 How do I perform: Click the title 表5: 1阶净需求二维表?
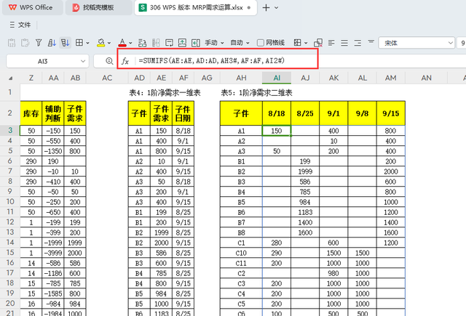click(256, 93)
